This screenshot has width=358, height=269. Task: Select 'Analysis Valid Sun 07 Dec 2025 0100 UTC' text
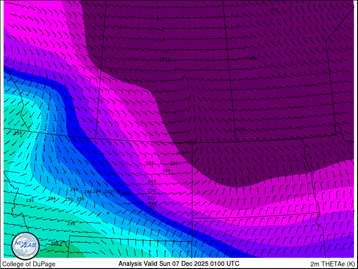click(x=179, y=263)
